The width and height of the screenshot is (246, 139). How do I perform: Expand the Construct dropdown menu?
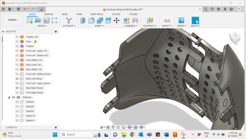click(150, 26)
